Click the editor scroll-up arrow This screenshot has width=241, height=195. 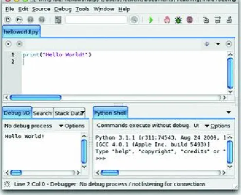click(230, 54)
